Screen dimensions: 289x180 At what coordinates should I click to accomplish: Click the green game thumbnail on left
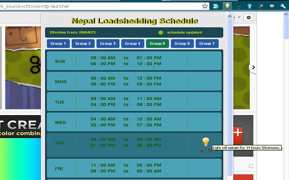tap(23, 68)
